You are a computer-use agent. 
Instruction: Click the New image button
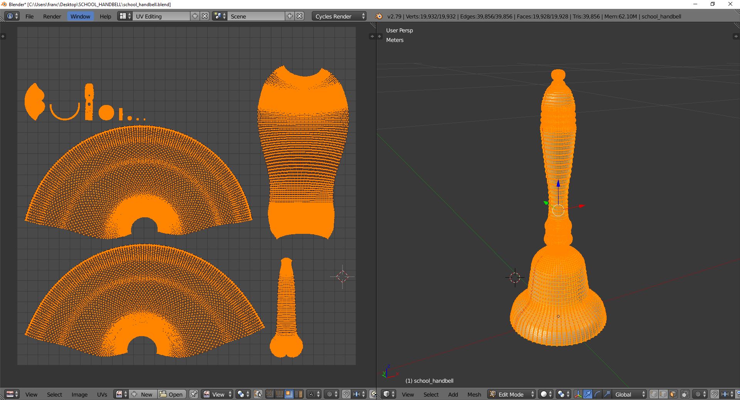pos(143,394)
